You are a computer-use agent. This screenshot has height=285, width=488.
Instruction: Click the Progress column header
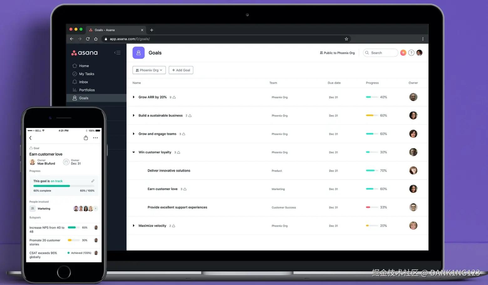372,83
